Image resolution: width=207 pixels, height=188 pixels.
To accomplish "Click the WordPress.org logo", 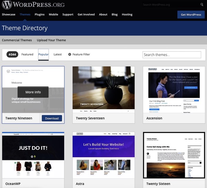I will (33, 5).
